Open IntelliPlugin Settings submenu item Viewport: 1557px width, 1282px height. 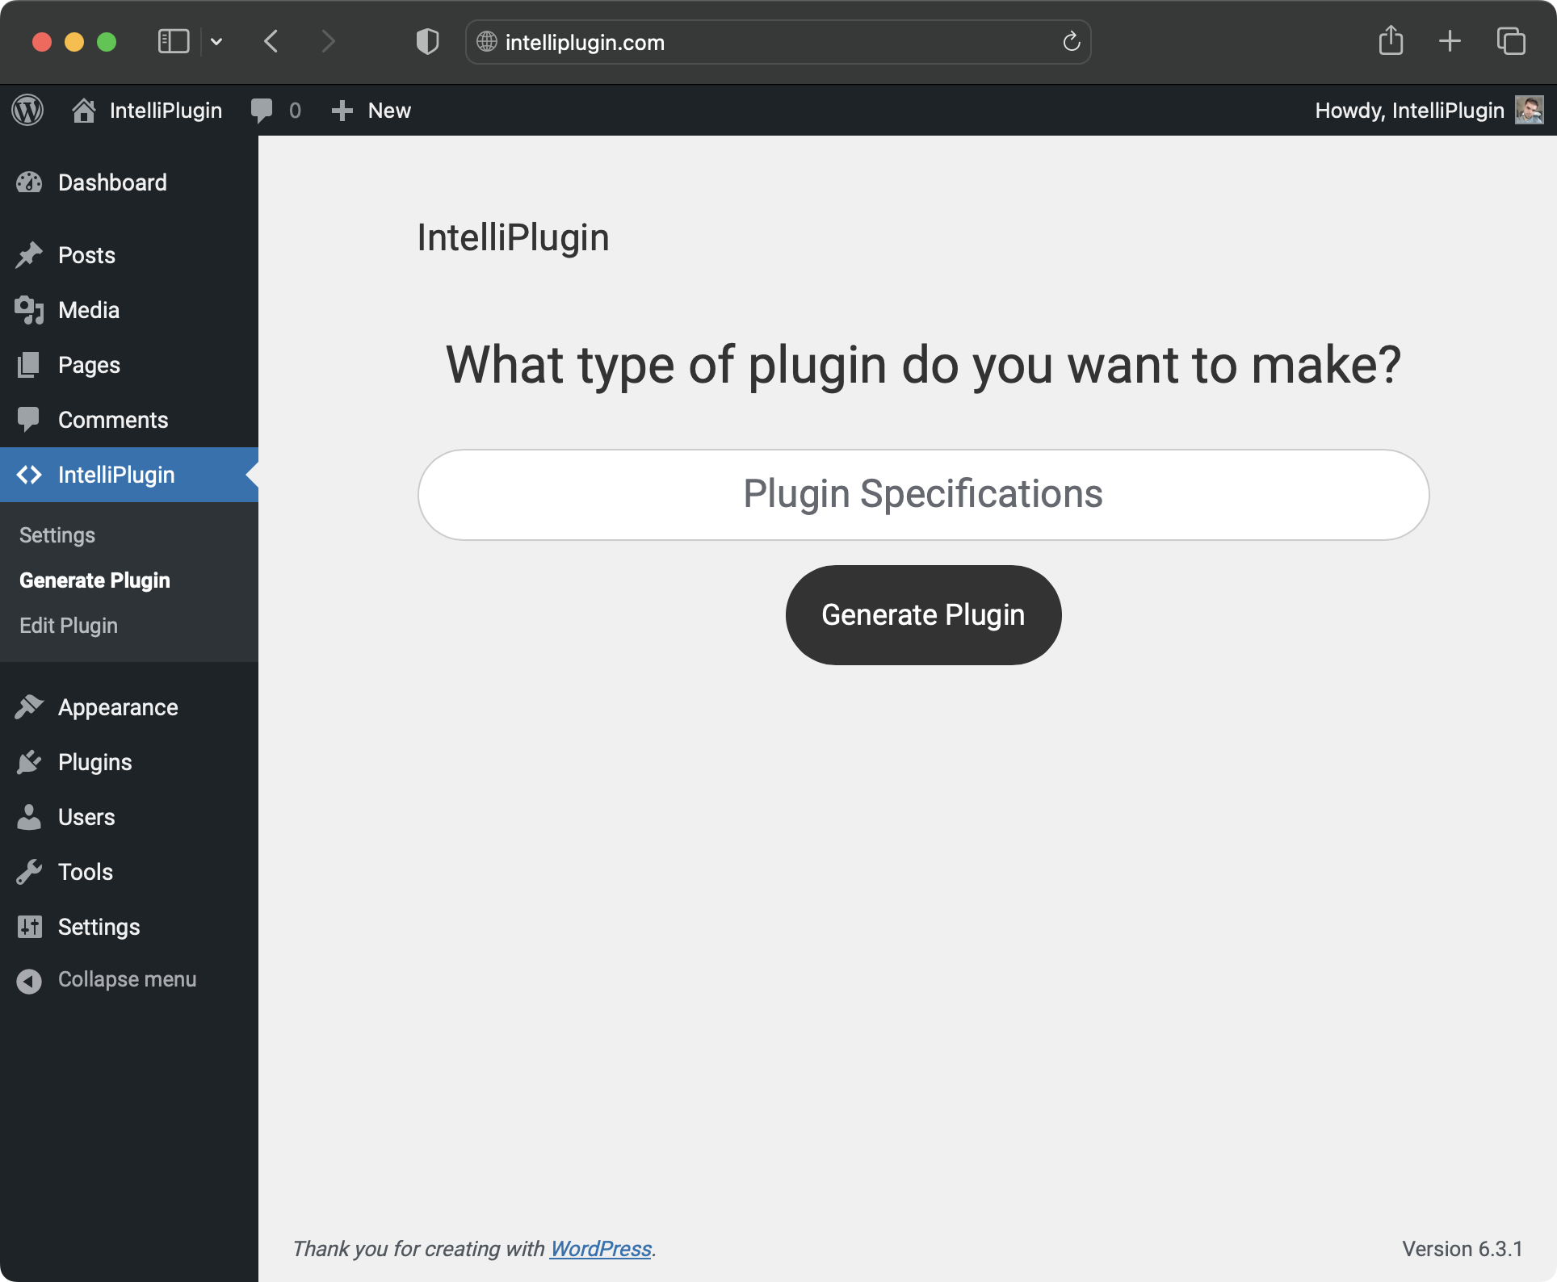(x=57, y=535)
